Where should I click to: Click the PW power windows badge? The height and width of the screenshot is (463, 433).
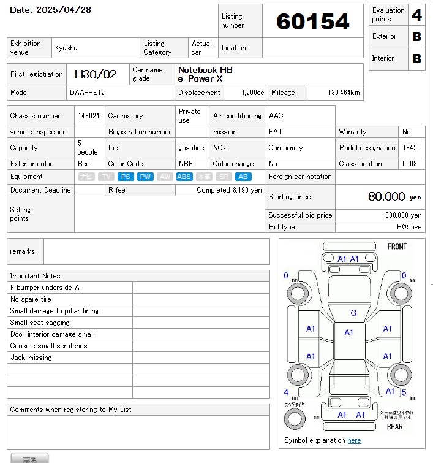point(145,177)
